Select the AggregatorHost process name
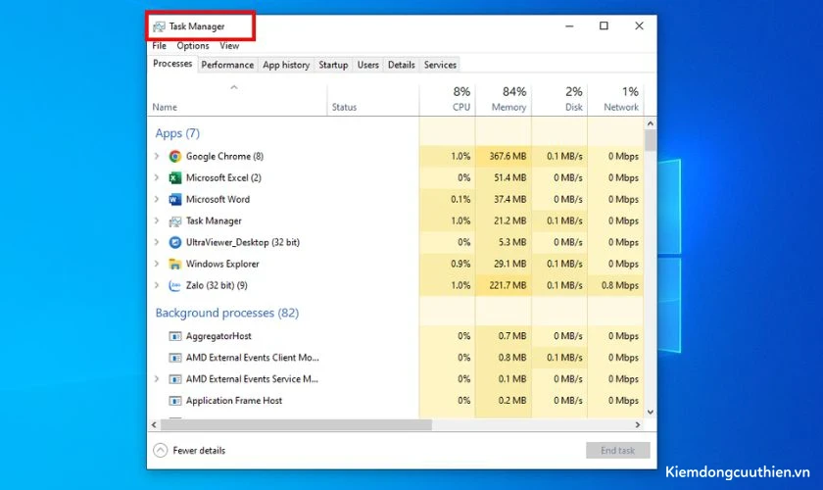 pos(218,336)
